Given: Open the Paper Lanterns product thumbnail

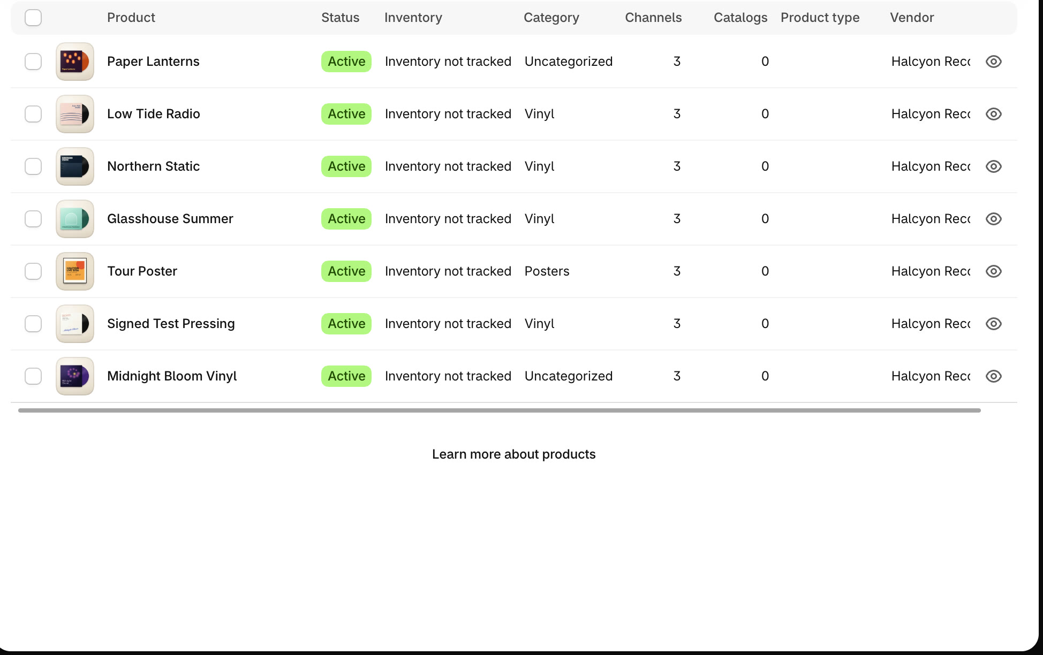Looking at the screenshot, I should pyautogui.click(x=75, y=62).
